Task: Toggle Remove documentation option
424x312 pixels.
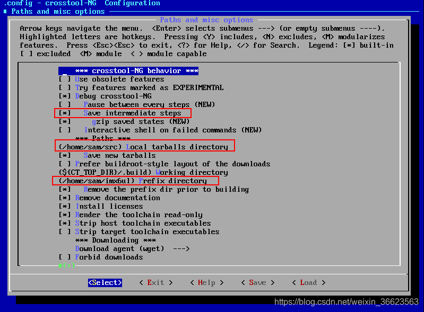Action: [109, 198]
